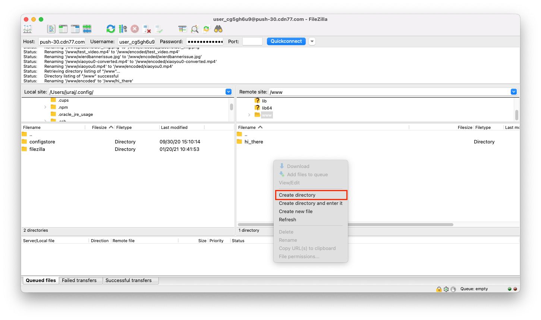Click the remote tree vertical scrollbar
Viewport: 541px width, 320px height.
pyautogui.click(x=517, y=115)
